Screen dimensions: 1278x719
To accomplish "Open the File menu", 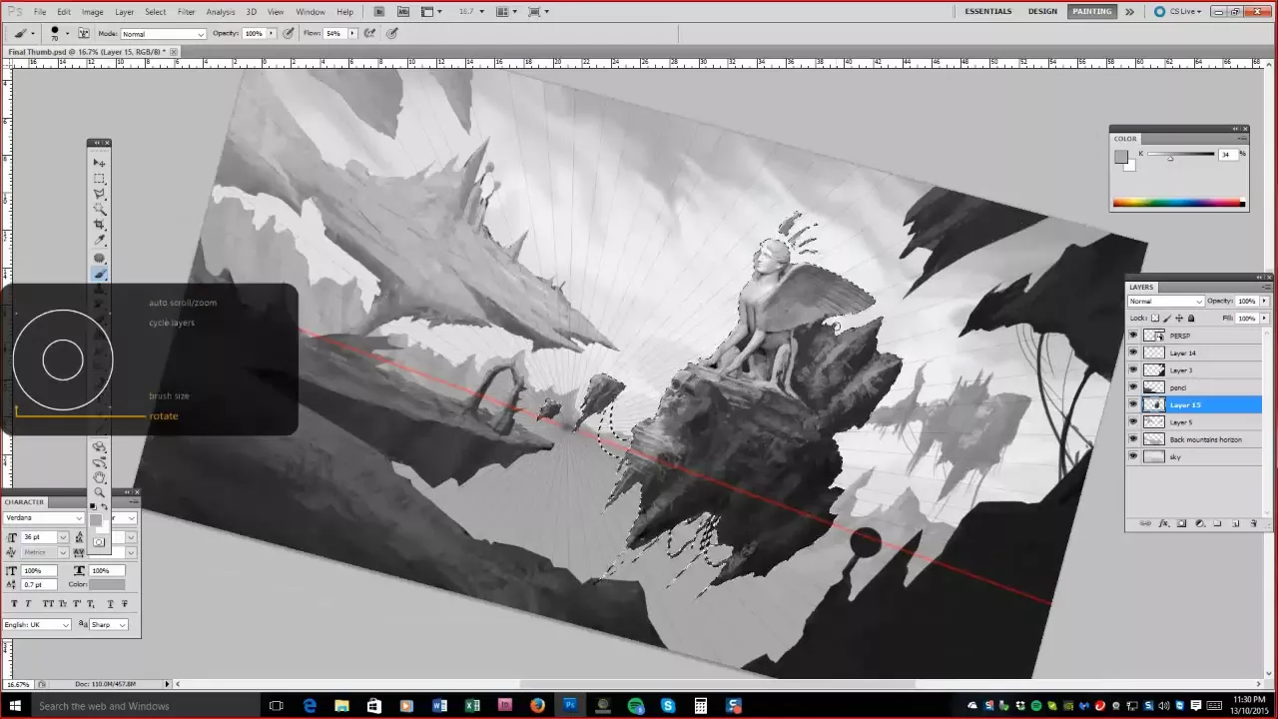I will coord(40,12).
